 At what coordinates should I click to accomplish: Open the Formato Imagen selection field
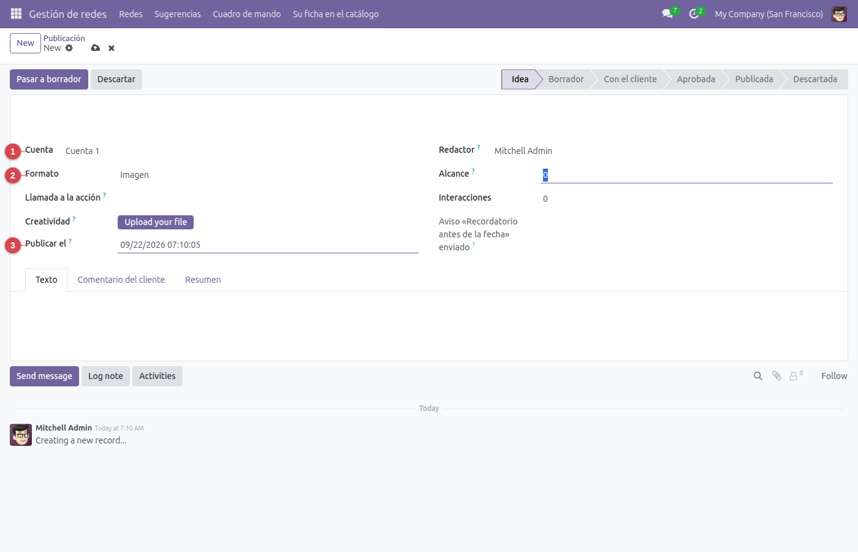pyautogui.click(x=268, y=175)
